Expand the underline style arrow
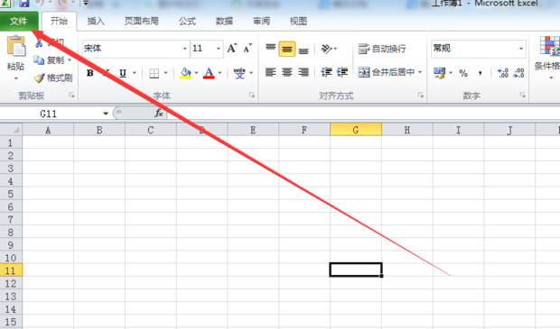 [x=135, y=73]
